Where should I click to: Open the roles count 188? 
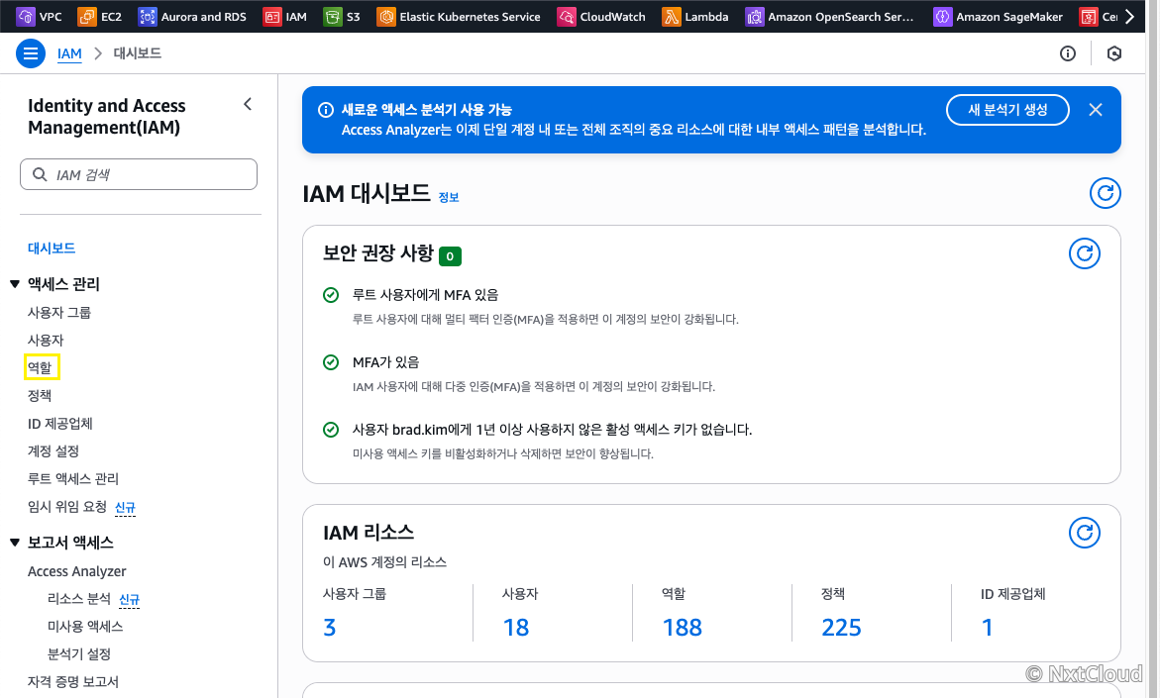click(x=683, y=628)
